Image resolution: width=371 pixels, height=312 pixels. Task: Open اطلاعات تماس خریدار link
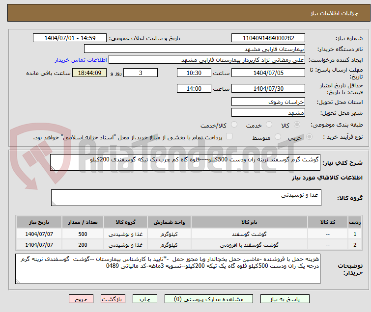pos(81,60)
